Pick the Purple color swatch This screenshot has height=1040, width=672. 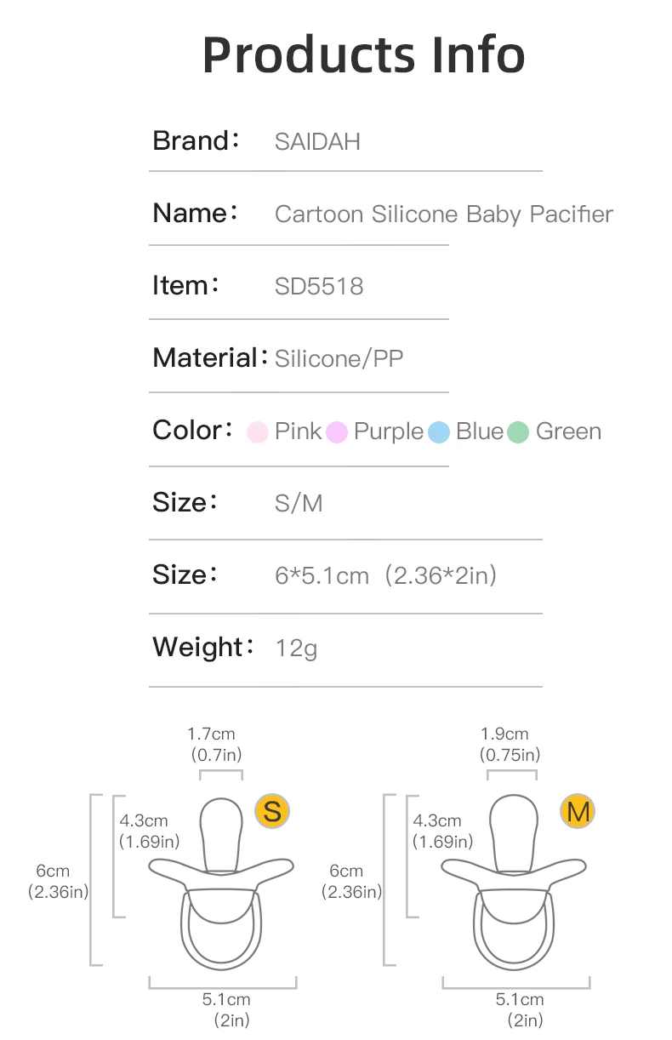click(x=337, y=432)
